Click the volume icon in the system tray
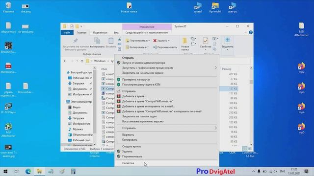The width and height of the screenshot is (314, 176). 276,172
